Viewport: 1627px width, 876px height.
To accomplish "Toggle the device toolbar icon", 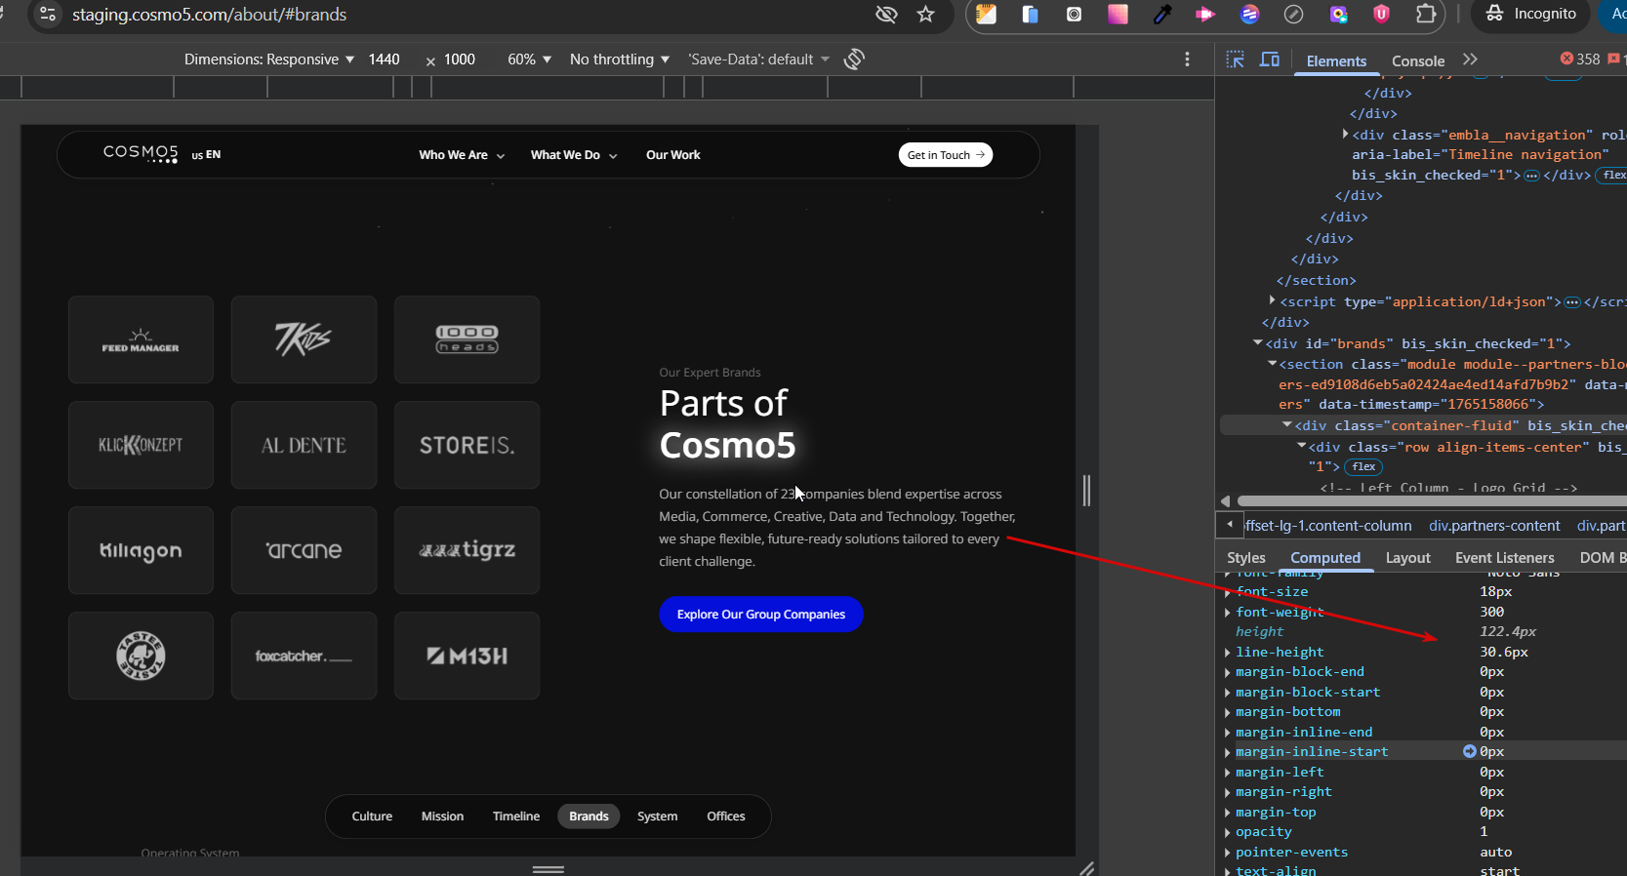I will coord(1269,60).
